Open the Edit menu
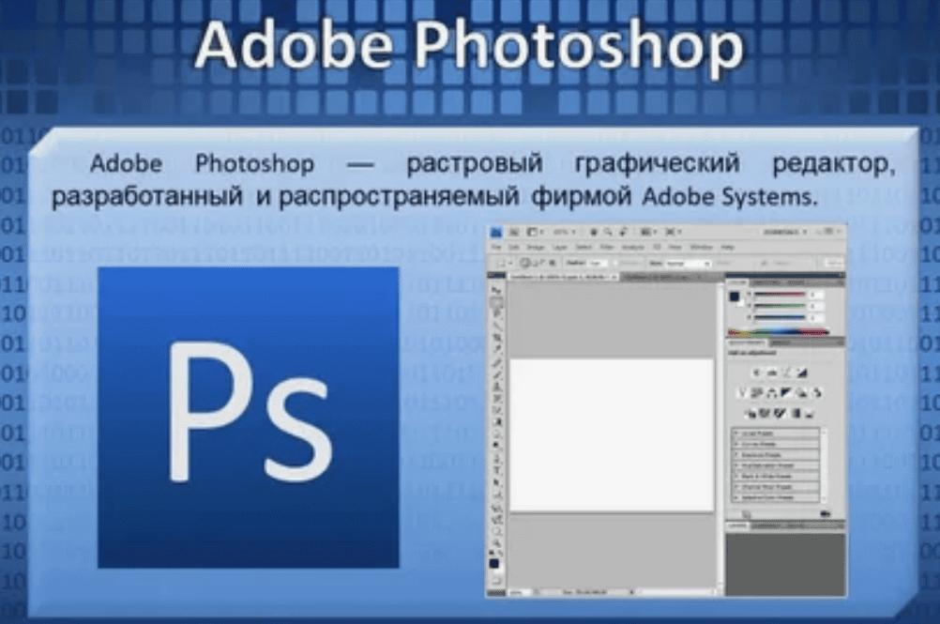The image size is (940, 624). [x=514, y=247]
